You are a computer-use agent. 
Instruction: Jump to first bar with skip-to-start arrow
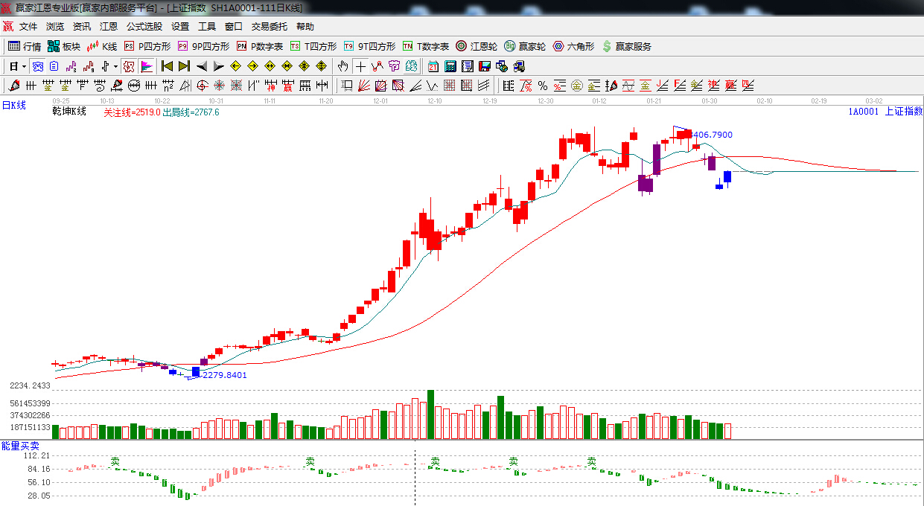click(x=167, y=66)
